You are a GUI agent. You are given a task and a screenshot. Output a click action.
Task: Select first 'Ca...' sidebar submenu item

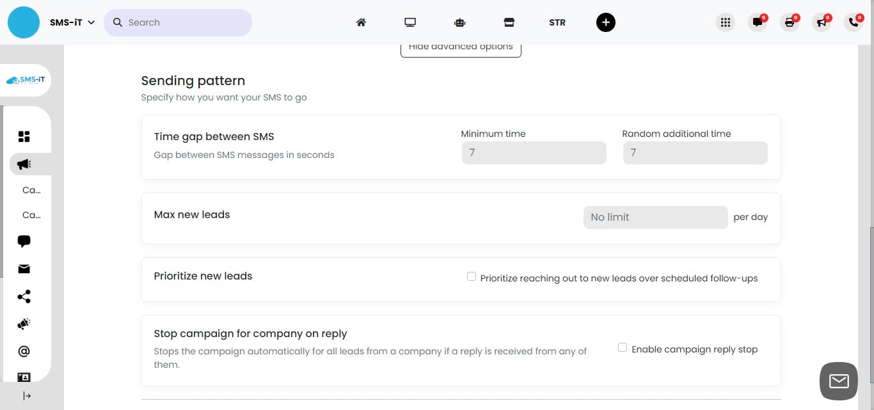click(x=31, y=190)
